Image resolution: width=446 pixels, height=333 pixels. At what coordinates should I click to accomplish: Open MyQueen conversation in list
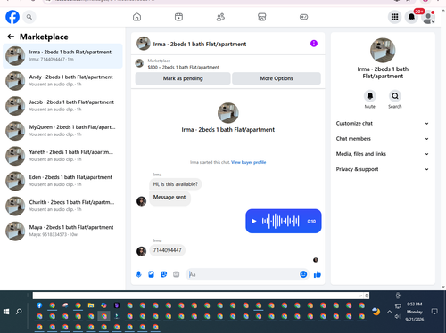tap(62, 131)
